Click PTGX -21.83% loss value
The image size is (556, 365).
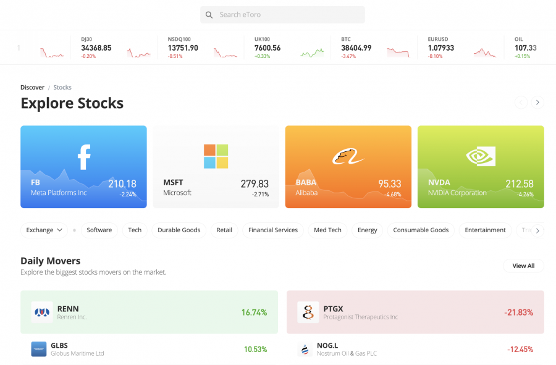[x=519, y=313]
